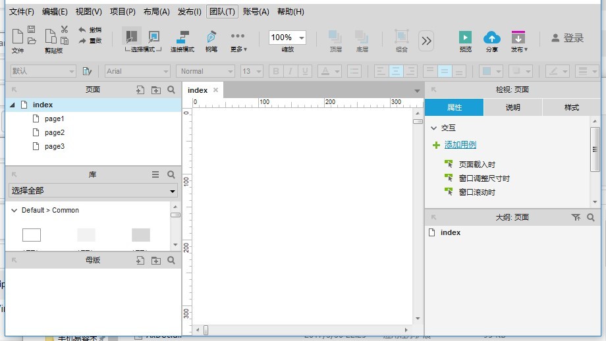The width and height of the screenshot is (606, 341).
Task: Click the Paste icon in clipboard group
Action: pos(51,36)
